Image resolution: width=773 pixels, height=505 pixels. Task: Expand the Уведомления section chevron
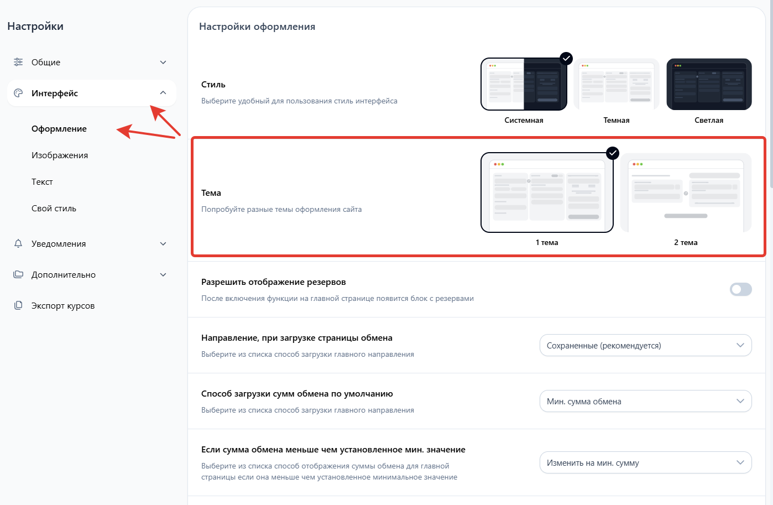click(x=163, y=244)
